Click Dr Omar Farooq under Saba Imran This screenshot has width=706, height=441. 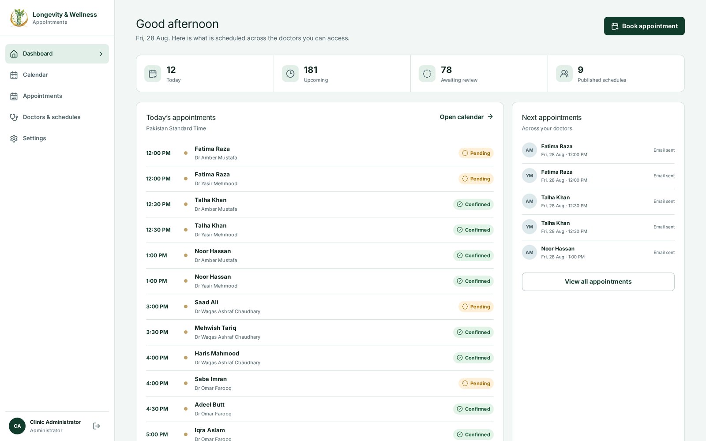point(213,388)
